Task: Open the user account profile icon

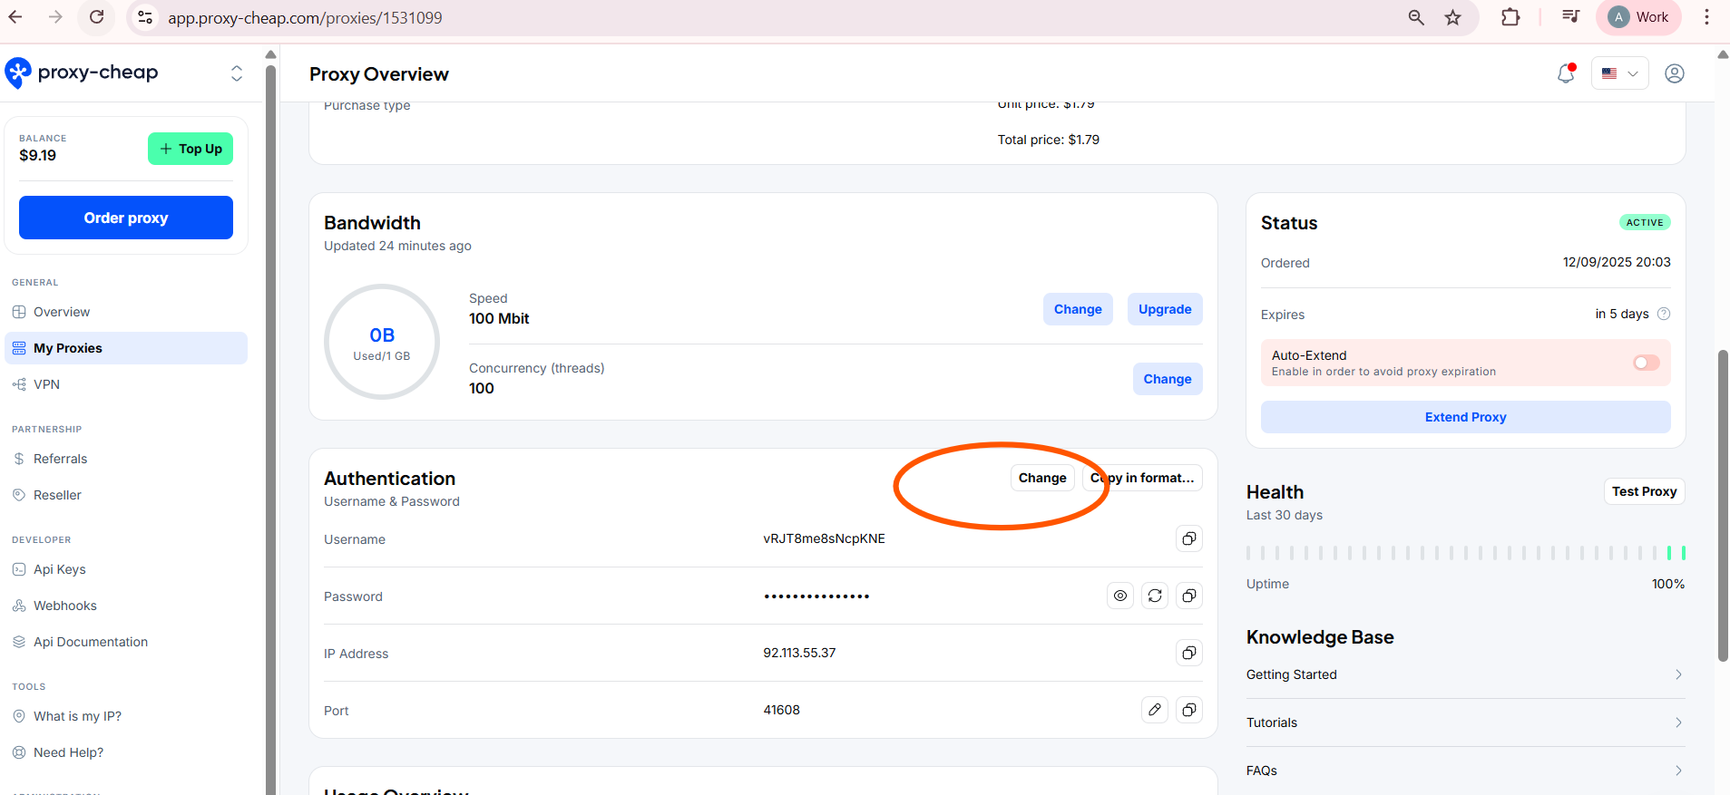Action: point(1674,73)
